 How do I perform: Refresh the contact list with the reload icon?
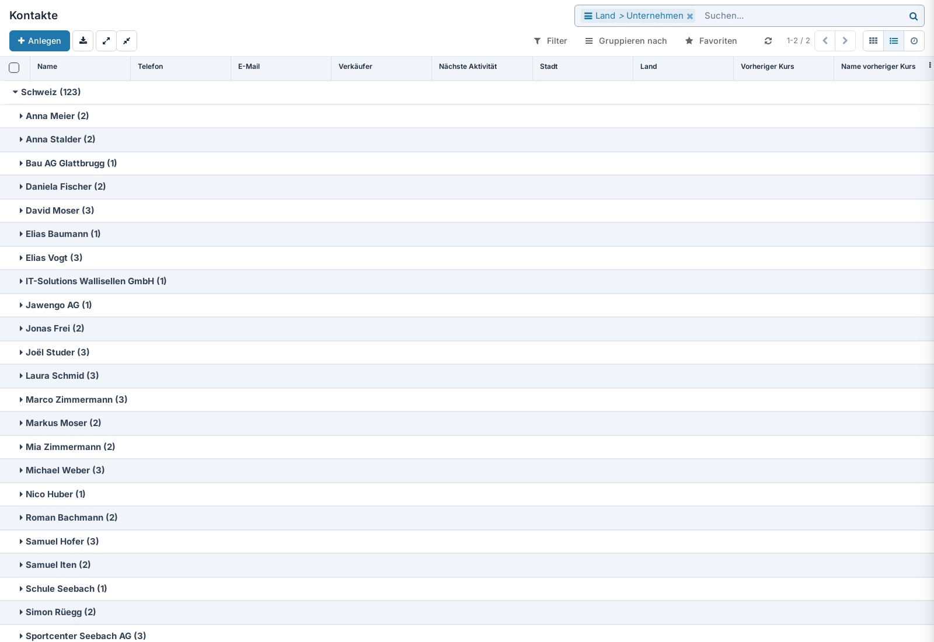[768, 41]
